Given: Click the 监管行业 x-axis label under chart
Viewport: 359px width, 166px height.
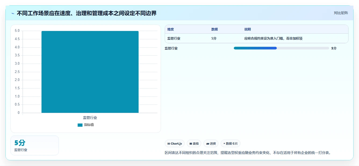Looking at the screenshot, I should 90,118.
